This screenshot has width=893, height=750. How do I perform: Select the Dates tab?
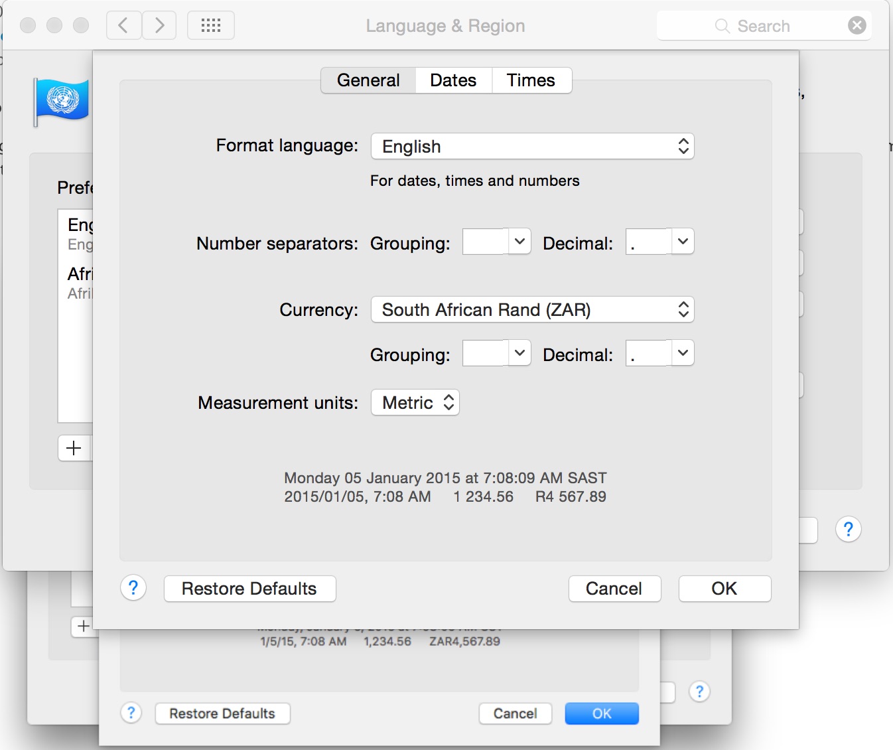coord(453,80)
